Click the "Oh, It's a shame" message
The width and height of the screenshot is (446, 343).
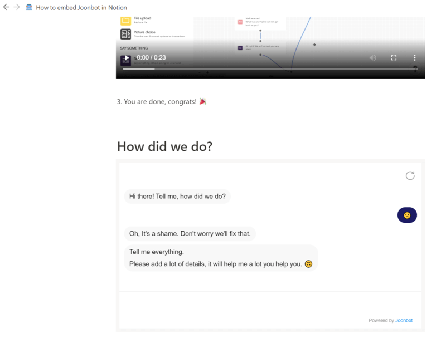[190, 234]
